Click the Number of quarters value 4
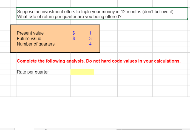 point(90,44)
